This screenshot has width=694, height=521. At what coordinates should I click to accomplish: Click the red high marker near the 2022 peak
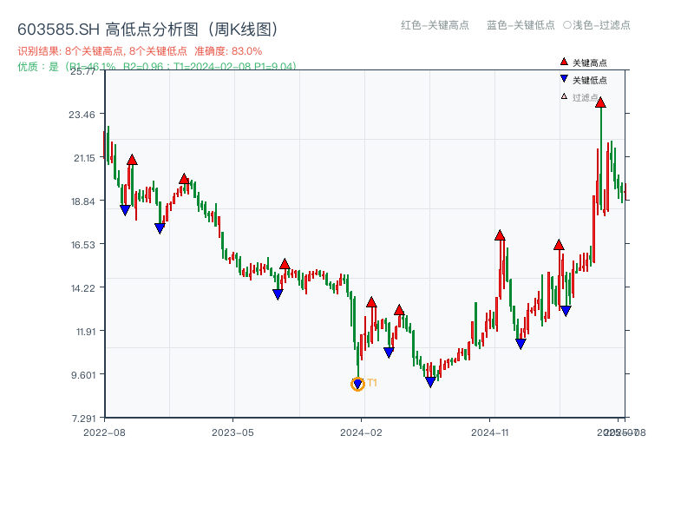[x=131, y=159]
